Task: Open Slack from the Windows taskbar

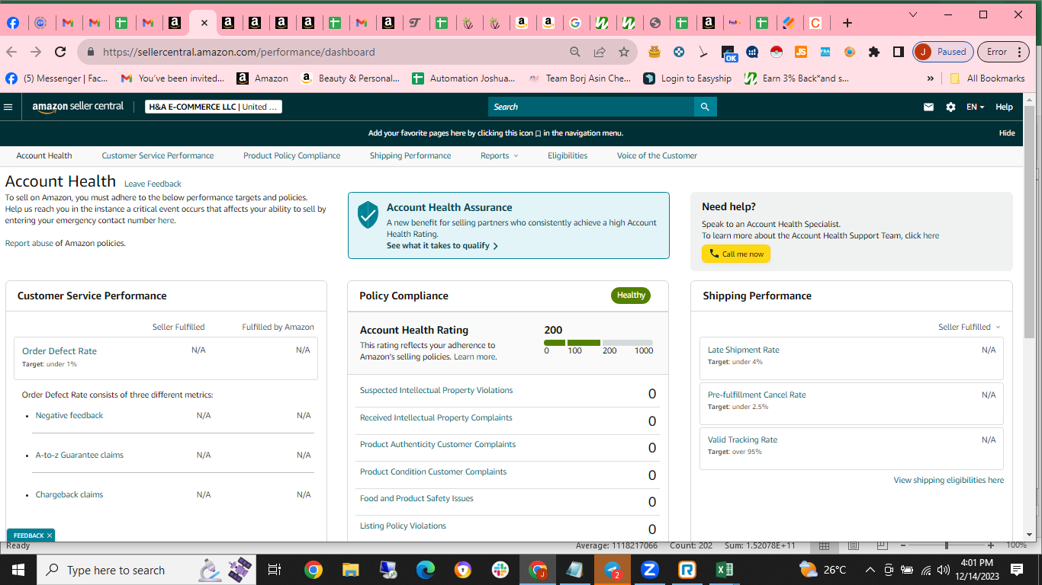Action: (500, 570)
